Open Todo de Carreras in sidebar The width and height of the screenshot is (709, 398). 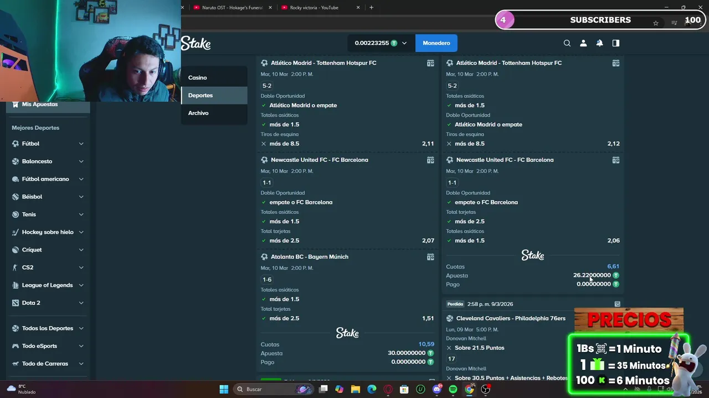click(x=45, y=364)
